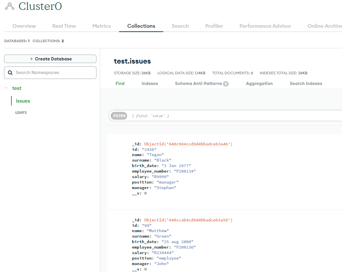Open the Profiler tab
Screen dimensions: 342x272
click(214, 26)
